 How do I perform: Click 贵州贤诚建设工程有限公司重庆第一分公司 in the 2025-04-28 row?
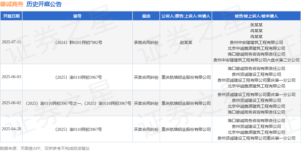coord(256,138)
